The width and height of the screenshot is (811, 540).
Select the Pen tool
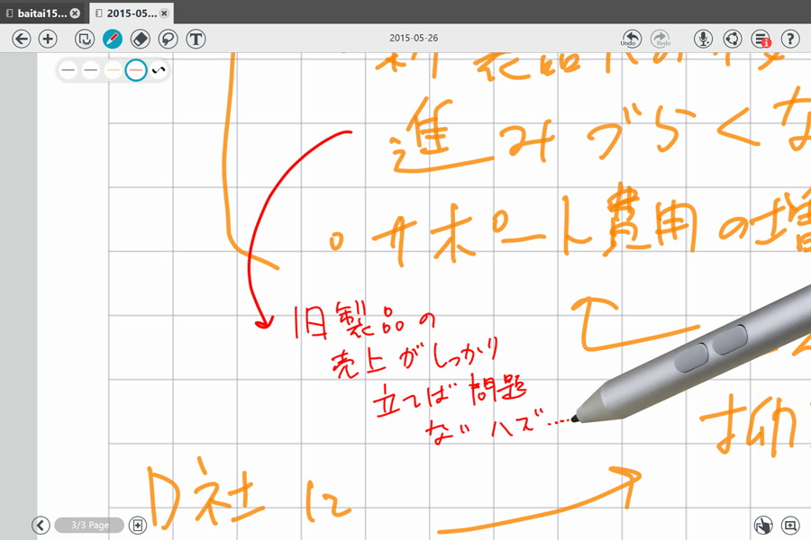(113, 39)
